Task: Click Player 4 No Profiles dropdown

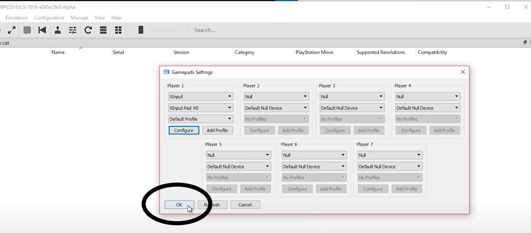Action: coord(428,119)
